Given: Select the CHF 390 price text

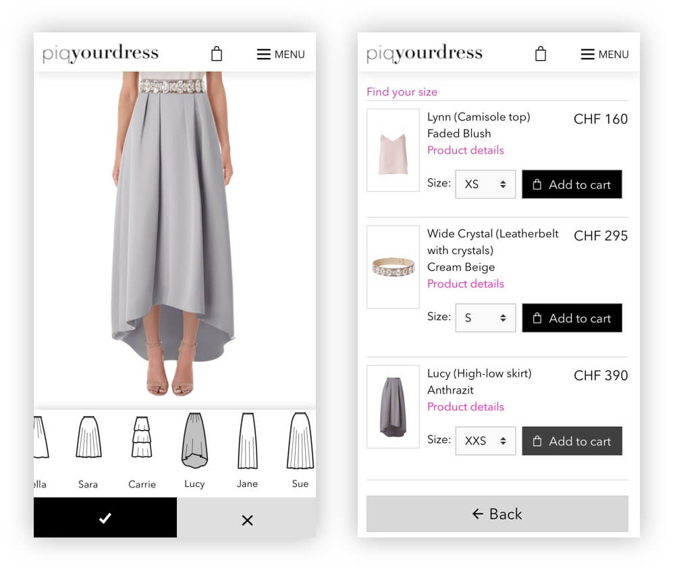Looking at the screenshot, I should point(601,375).
